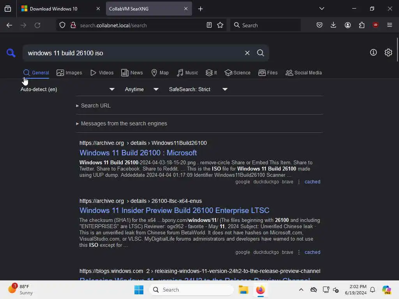Open extensions puzzle icon
The image size is (399, 299).
[362, 25]
